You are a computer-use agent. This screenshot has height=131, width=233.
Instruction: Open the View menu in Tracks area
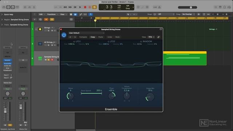[x=63, y=15]
